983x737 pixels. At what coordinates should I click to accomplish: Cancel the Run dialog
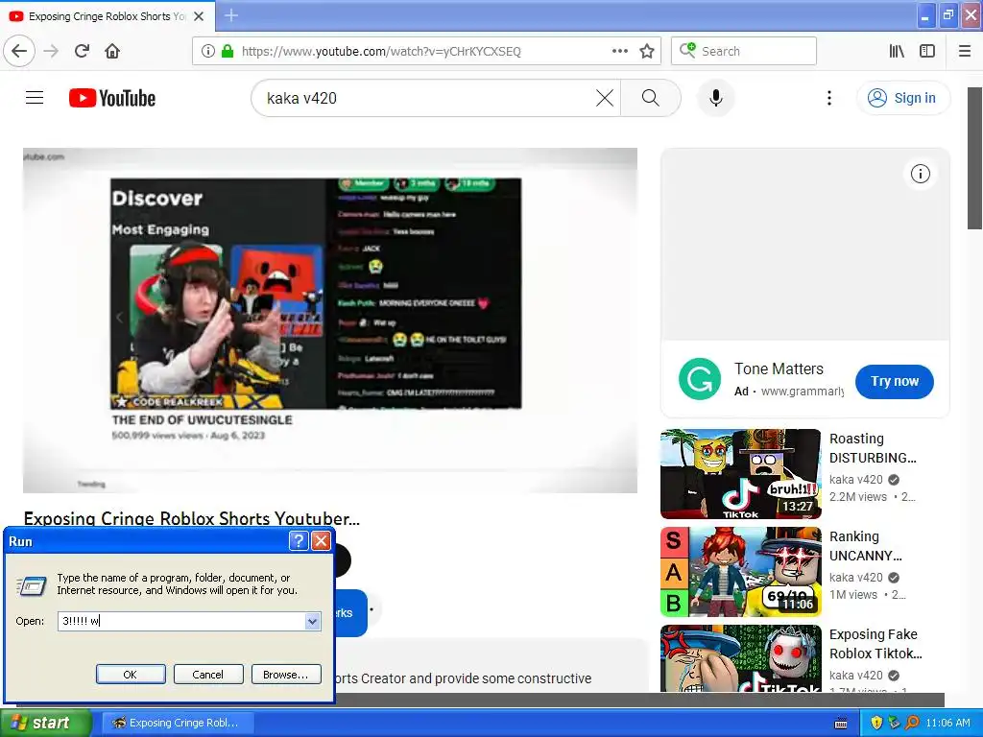[207, 675]
